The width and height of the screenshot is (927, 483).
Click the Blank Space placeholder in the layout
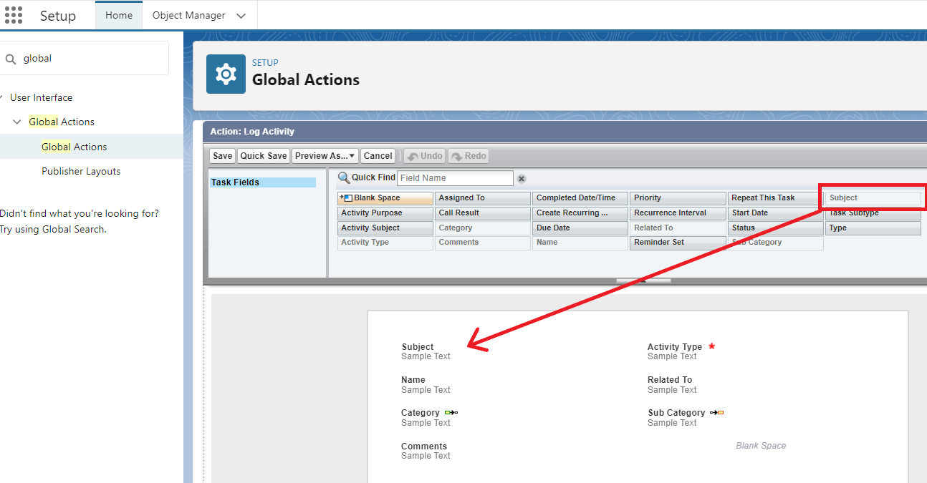coord(761,446)
